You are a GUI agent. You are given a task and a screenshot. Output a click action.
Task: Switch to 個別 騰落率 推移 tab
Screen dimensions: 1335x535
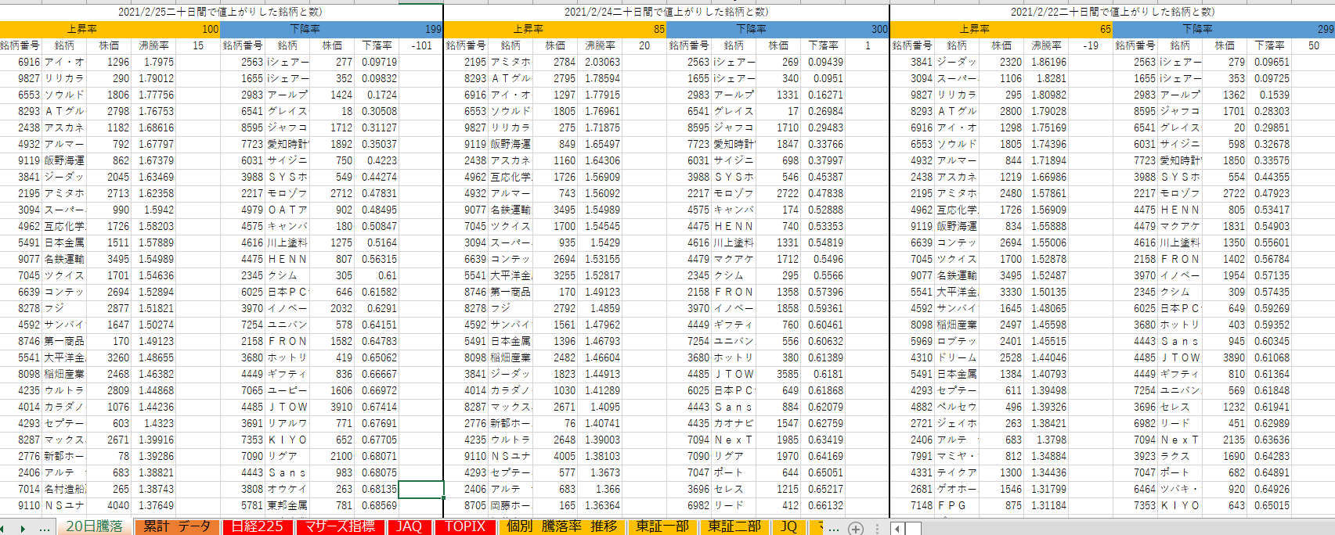(561, 526)
